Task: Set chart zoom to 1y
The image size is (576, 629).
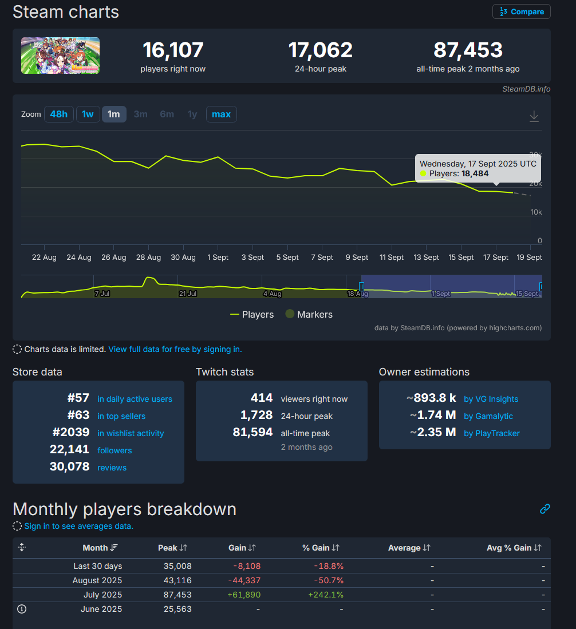Action: click(192, 114)
